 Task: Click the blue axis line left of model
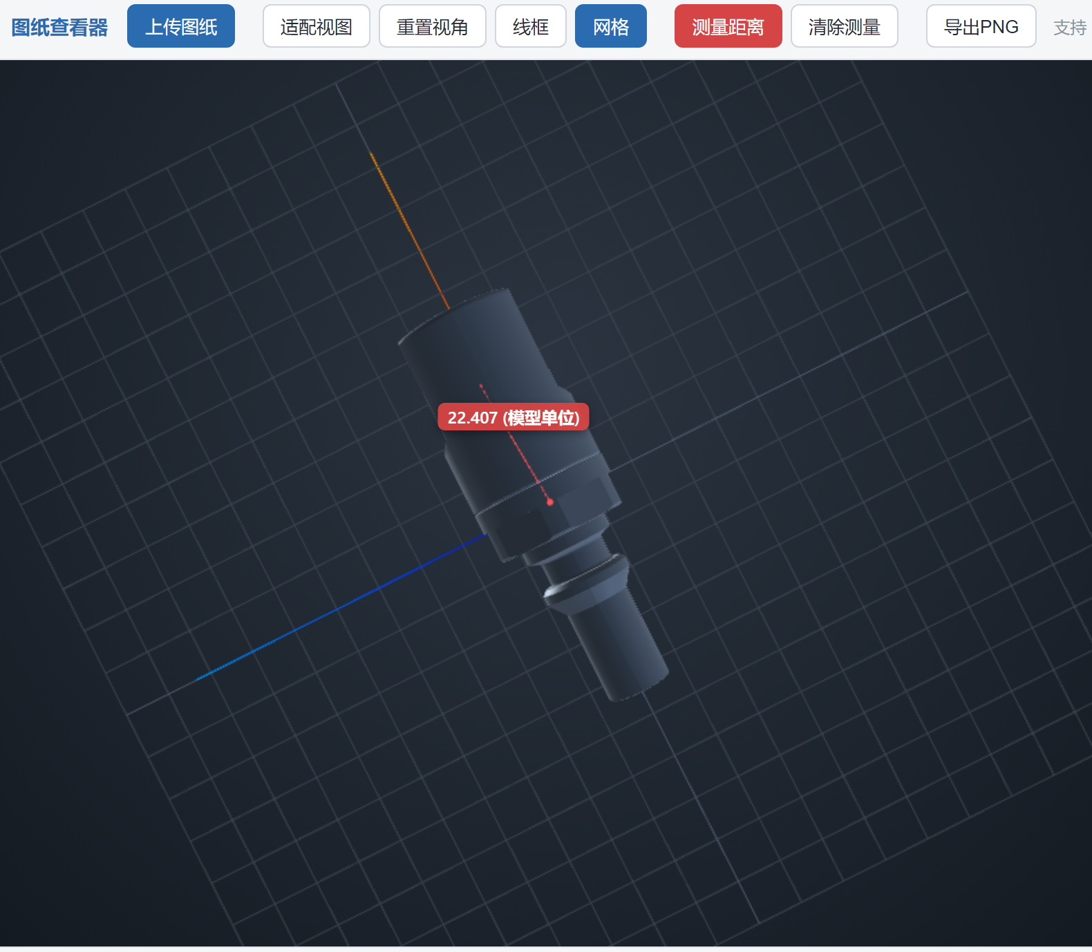tap(341, 607)
